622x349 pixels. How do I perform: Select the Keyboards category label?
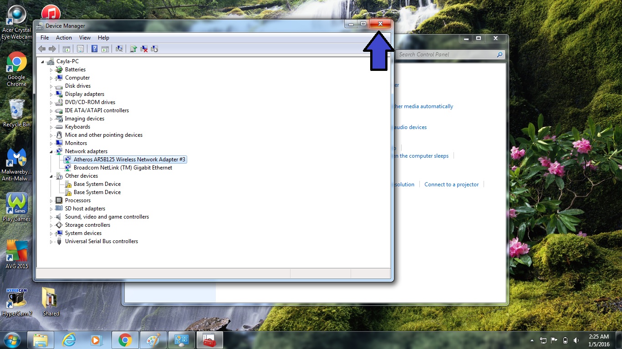pos(77,127)
